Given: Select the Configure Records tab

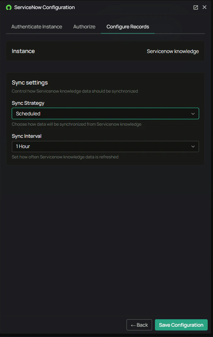Looking at the screenshot, I should pos(128,26).
